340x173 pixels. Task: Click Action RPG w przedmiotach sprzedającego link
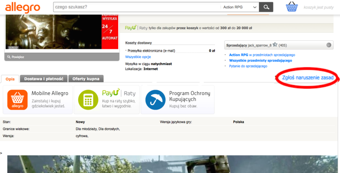pyautogui.click(x=262, y=55)
